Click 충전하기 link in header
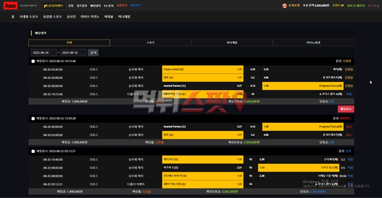The image size is (382, 198). tap(122, 5)
